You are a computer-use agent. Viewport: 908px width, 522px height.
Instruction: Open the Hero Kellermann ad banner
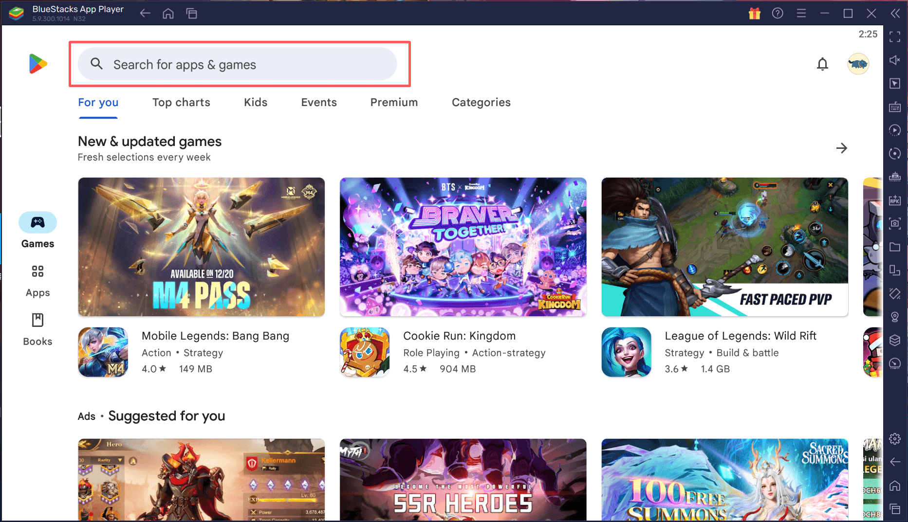click(201, 480)
